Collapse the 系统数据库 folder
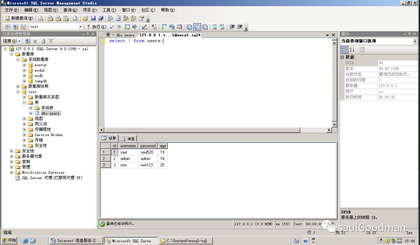Image resolution: width=420 pixels, height=245 pixels. (x=18, y=59)
